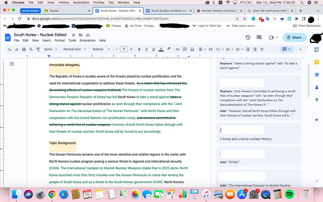The image size is (323, 202).
Task: Open the Extensions menu in Docs
Action: coord(87,40)
